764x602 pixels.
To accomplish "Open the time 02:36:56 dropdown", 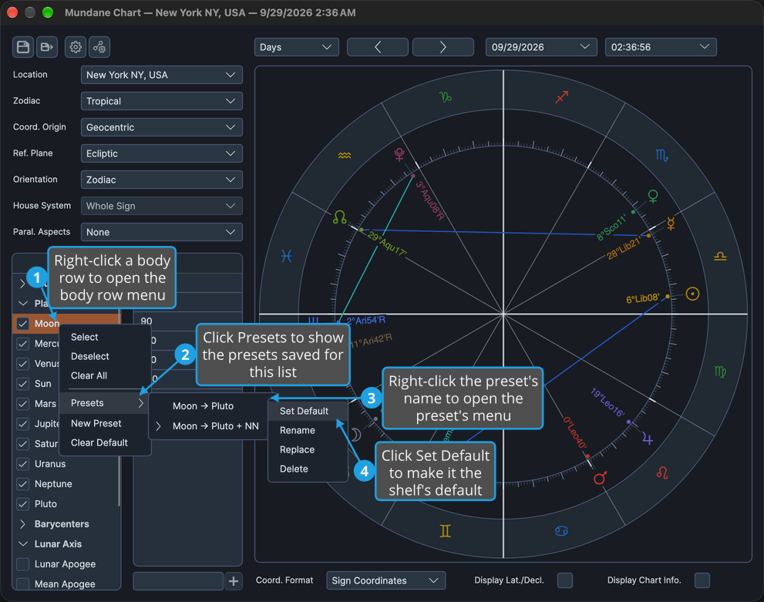I will click(661, 47).
